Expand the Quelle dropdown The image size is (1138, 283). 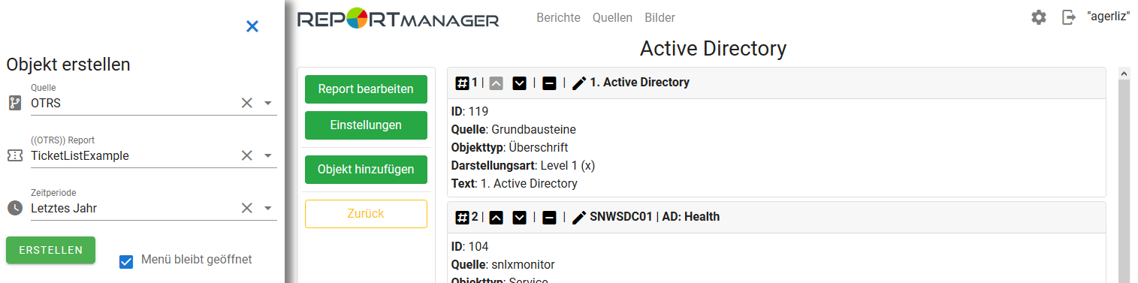(268, 103)
